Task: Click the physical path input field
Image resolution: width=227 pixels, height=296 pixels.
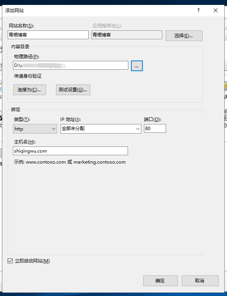Action: (x=71, y=65)
